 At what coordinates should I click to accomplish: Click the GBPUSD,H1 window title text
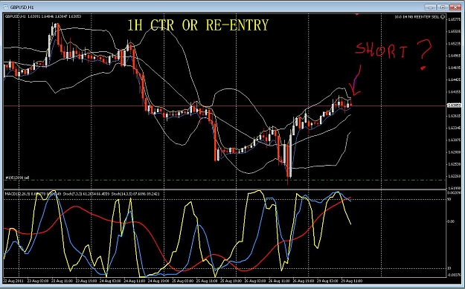(22, 7)
